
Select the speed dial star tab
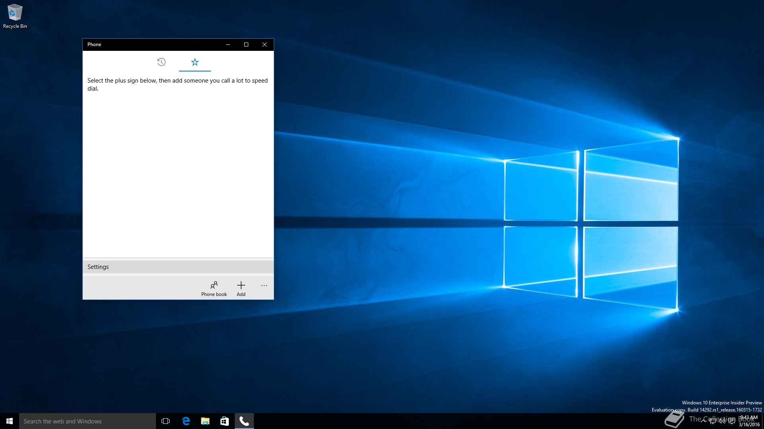point(195,62)
